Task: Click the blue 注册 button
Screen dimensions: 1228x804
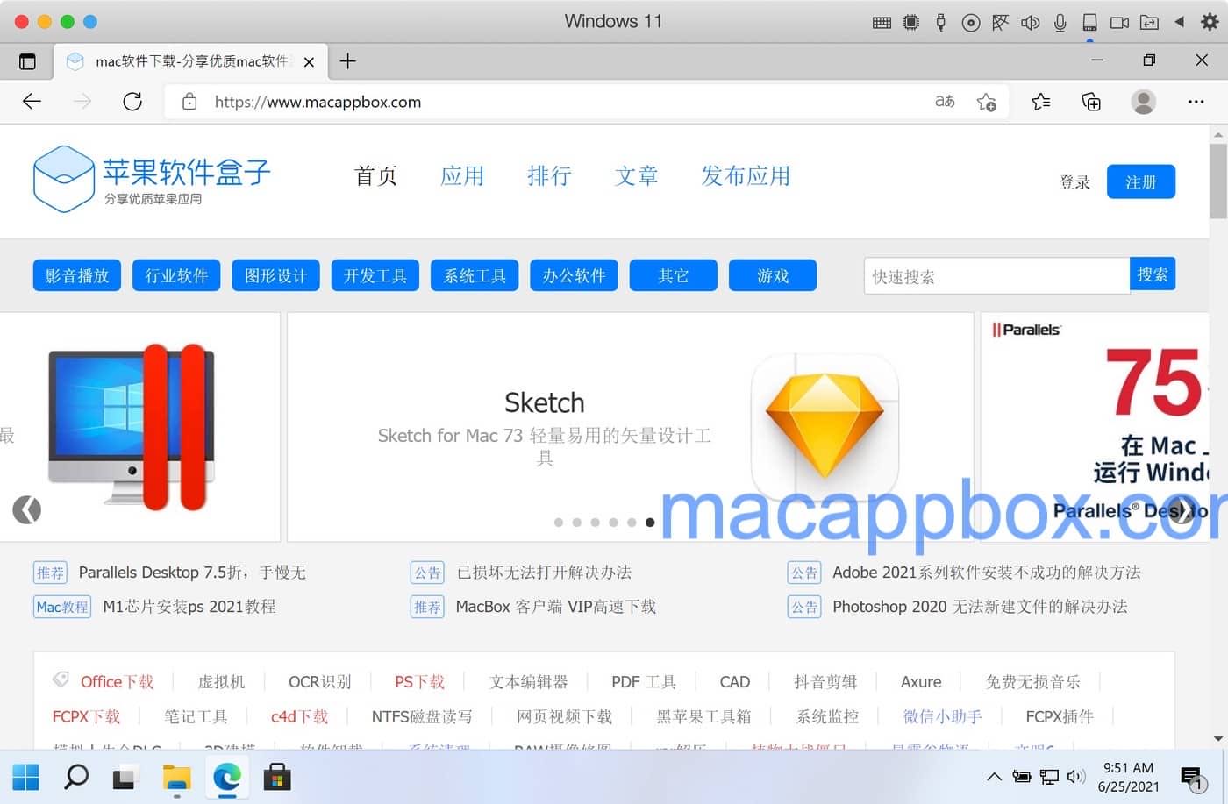Action: pyautogui.click(x=1140, y=181)
